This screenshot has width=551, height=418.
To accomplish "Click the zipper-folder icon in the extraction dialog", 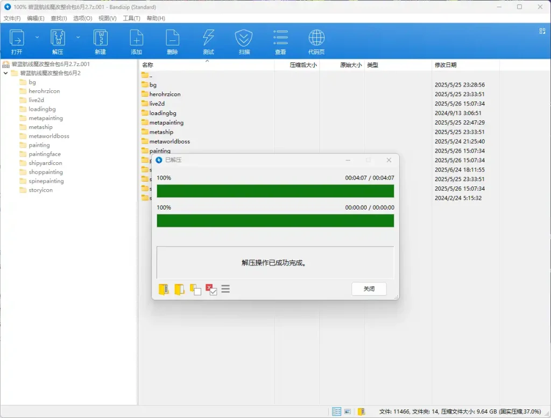I will pos(164,290).
